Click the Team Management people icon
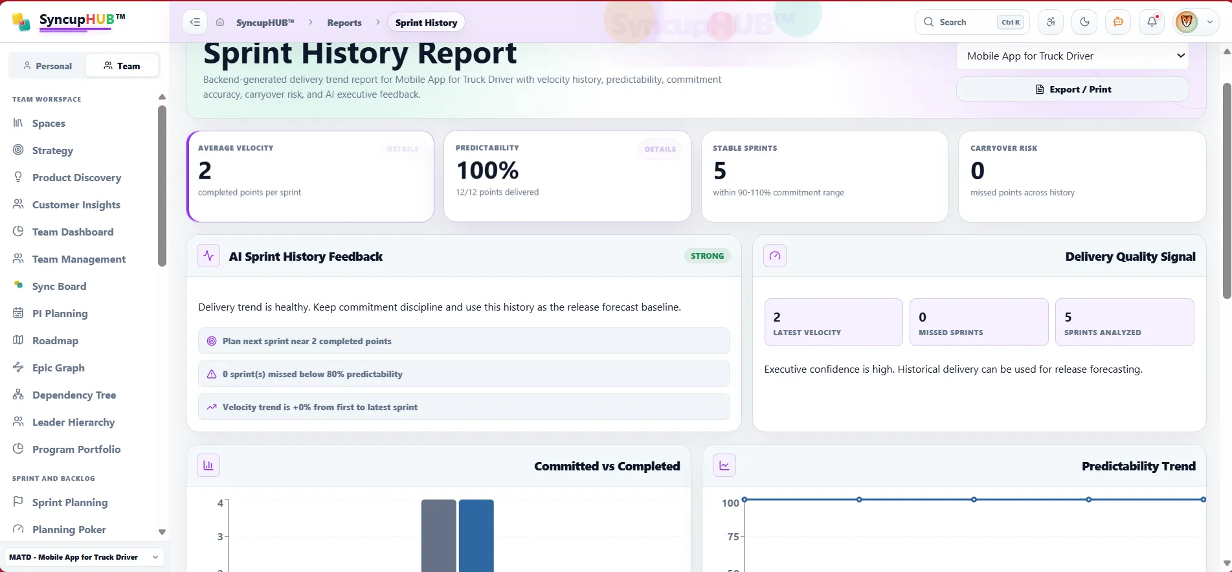The width and height of the screenshot is (1232, 572). pos(18,258)
